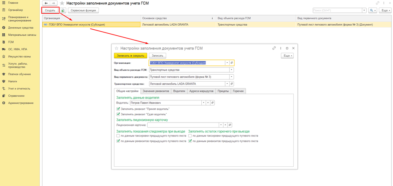Expand Вид объекта расхода ГСМ dropdown
The height and width of the screenshot is (186, 393).
[x=232, y=70]
